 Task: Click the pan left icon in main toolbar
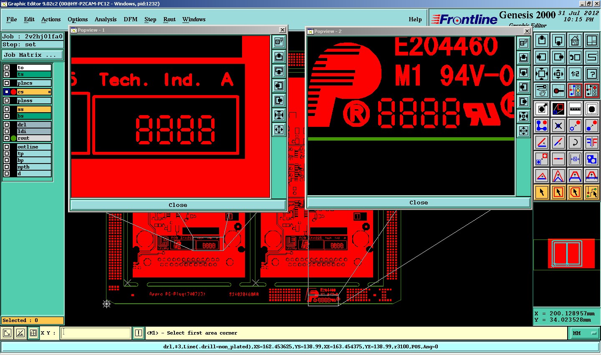(542, 57)
